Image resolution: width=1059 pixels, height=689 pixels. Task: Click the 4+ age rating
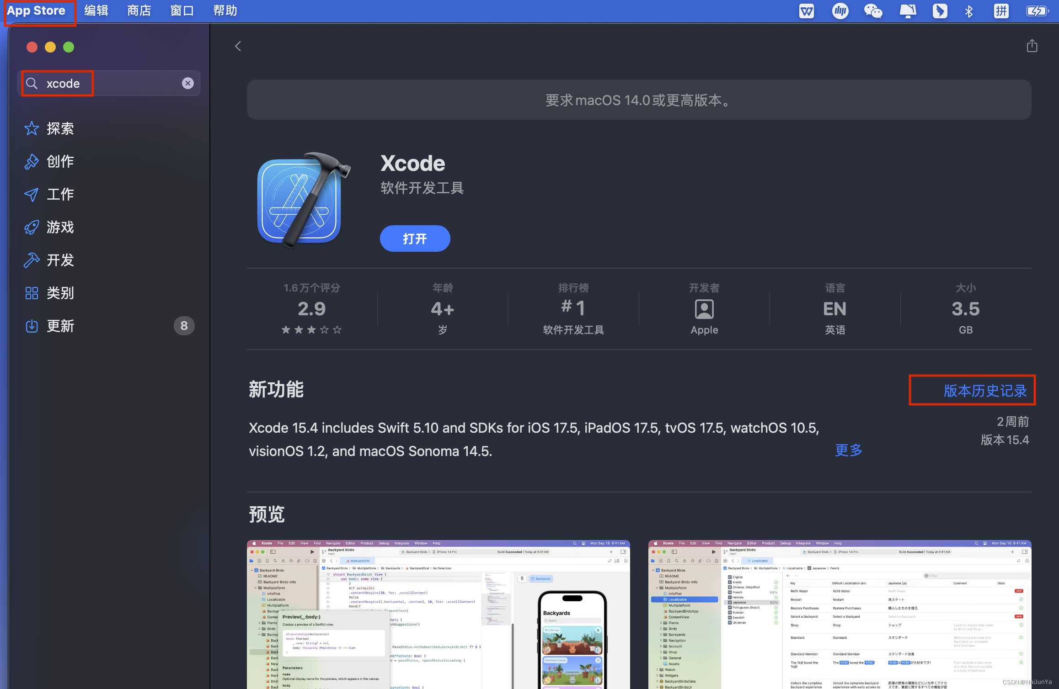(x=443, y=309)
